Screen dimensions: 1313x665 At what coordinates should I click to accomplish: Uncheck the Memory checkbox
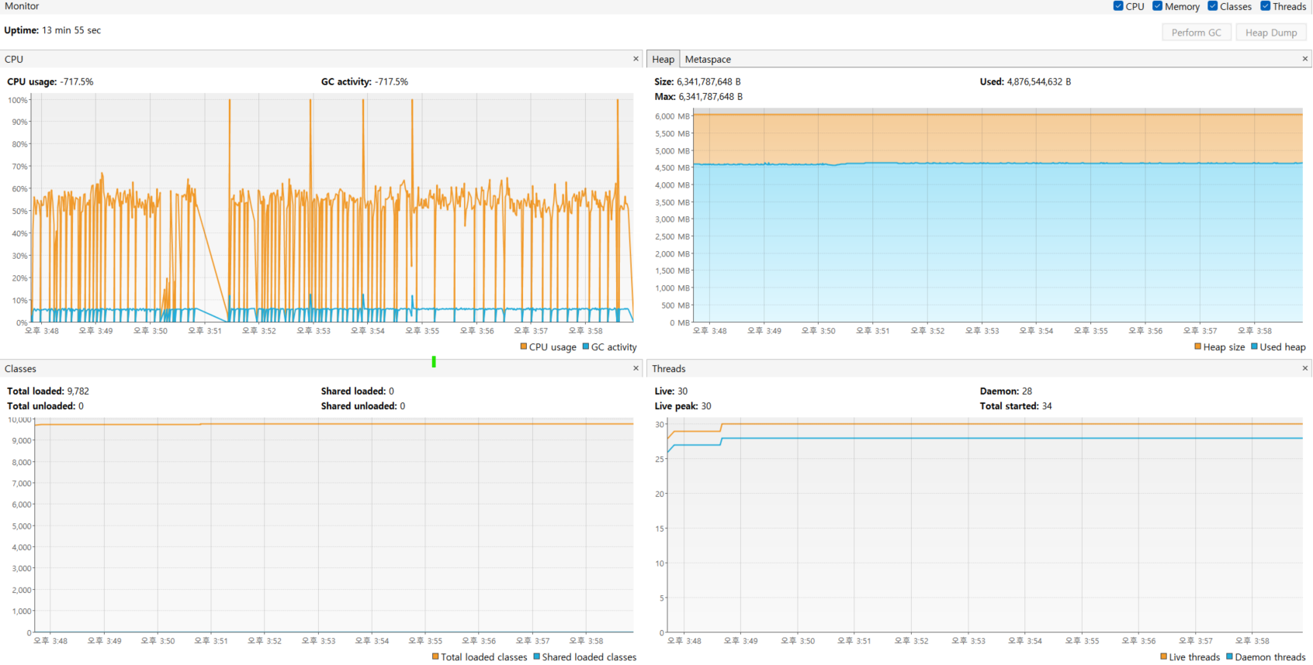[1157, 6]
